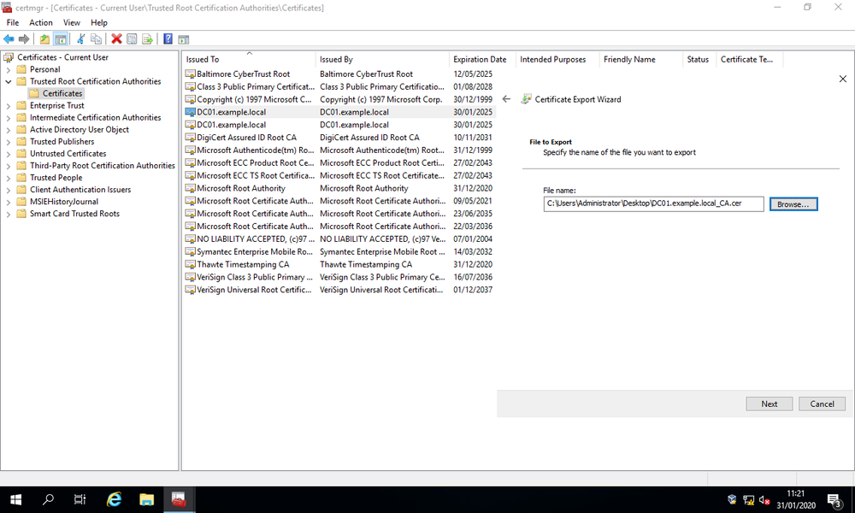Click the Up One Level folder toolbar icon
This screenshot has width=855, height=513.
(x=44, y=38)
